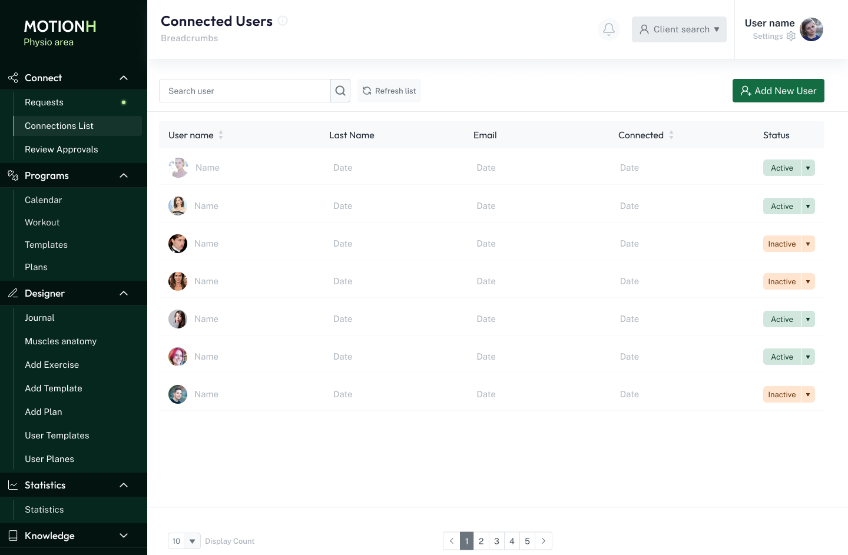
Task: Click the profile avatar in header
Action: (x=811, y=29)
